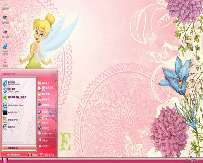Click the Turn Off Computer button
This screenshot has height=163, width=203.
(x=47, y=155)
